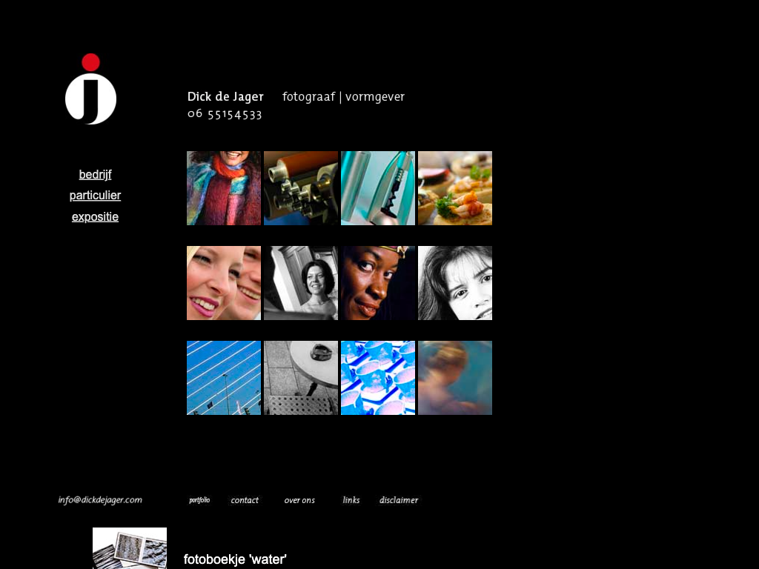This screenshot has height=569, width=759.
Task: Open black-and-white woman by door photo
Action: 301,283
